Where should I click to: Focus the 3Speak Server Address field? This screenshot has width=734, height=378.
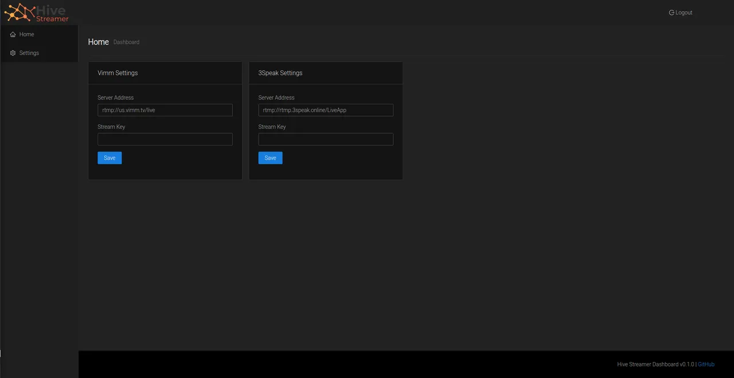point(326,110)
